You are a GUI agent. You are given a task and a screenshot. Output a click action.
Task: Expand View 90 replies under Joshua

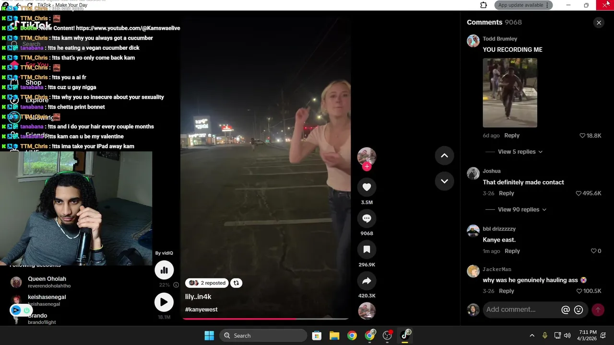[x=522, y=209]
